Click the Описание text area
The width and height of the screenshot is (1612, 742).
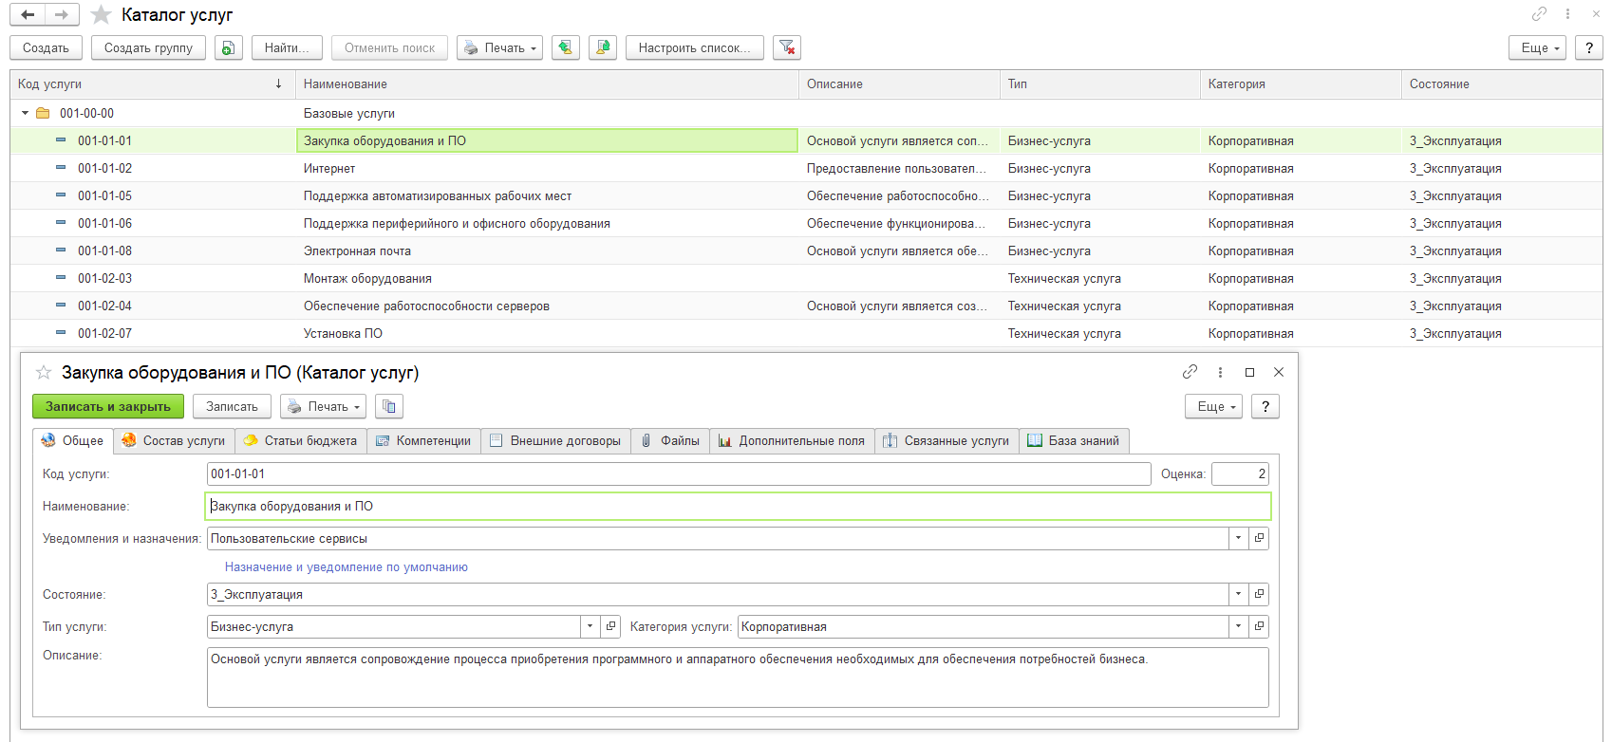pos(738,677)
